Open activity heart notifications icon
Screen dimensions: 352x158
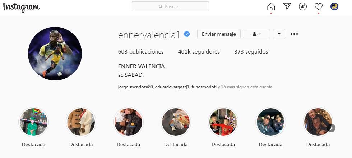[318, 6]
